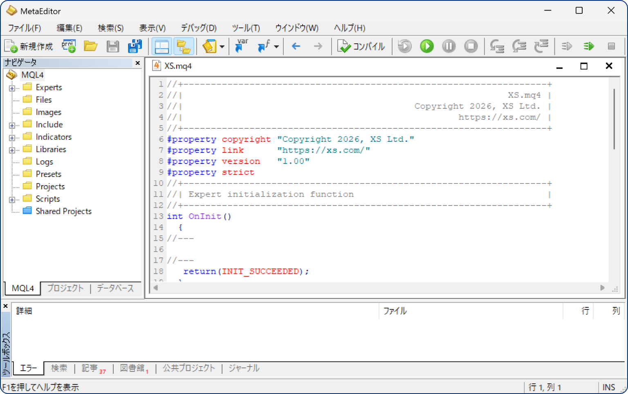Viewport: 628px width, 394px height.
Task: Click the editor vertical scrollbar
Action: point(614,119)
